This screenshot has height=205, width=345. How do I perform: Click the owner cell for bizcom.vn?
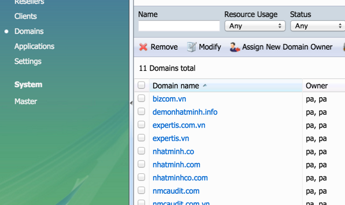point(316,99)
